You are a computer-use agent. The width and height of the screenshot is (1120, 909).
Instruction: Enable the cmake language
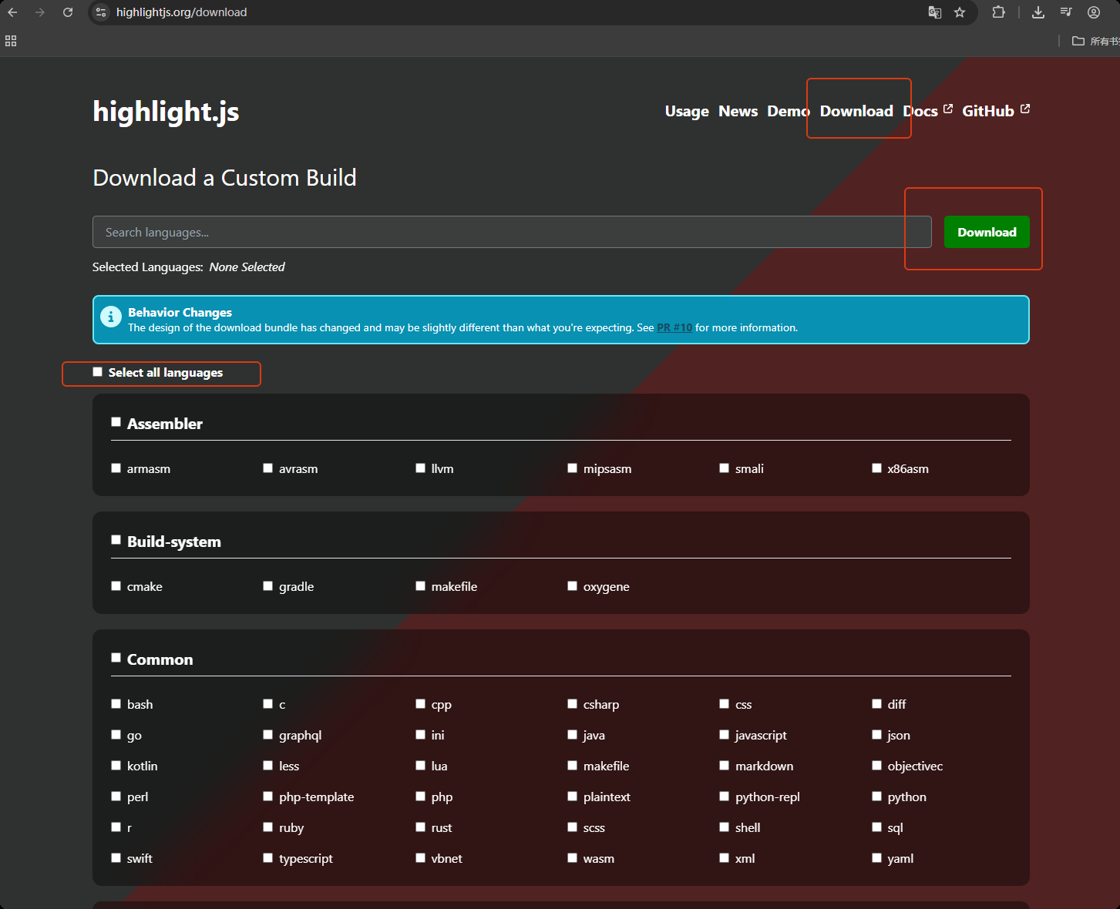(x=116, y=586)
